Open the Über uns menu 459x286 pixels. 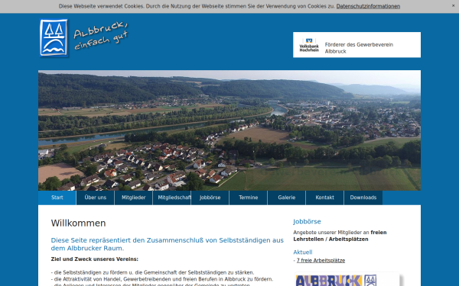click(96, 198)
